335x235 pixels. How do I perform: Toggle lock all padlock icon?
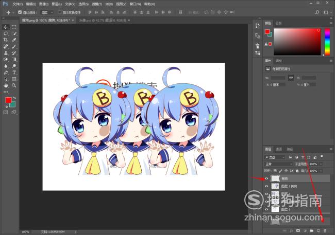pyautogui.click(x=297, y=171)
